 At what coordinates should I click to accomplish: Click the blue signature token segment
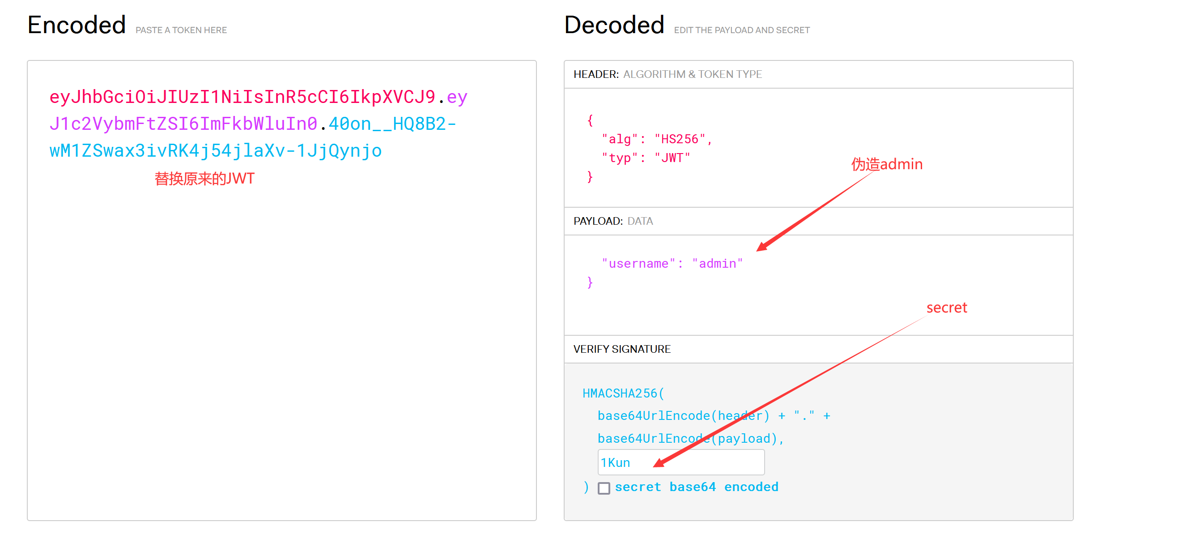coord(215,151)
